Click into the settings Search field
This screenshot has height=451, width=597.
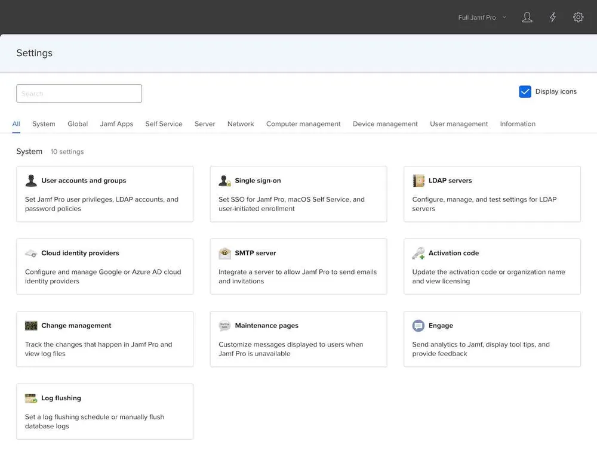click(x=79, y=94)
